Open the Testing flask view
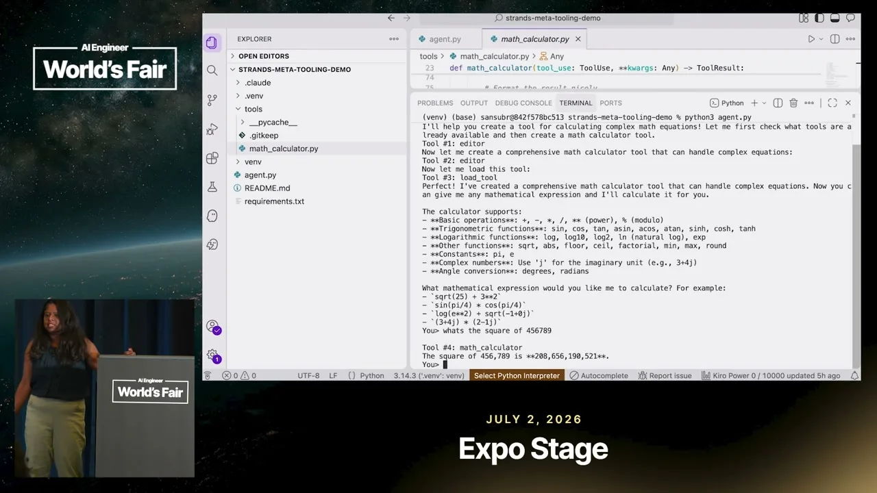The image size is (877, 493). click(212, 187)
